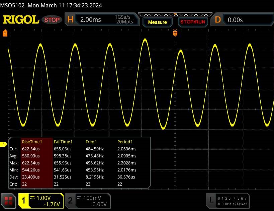Click the current rise time 622.54us
The height and width of the screenshot is (211, 274).
(31, 149)
